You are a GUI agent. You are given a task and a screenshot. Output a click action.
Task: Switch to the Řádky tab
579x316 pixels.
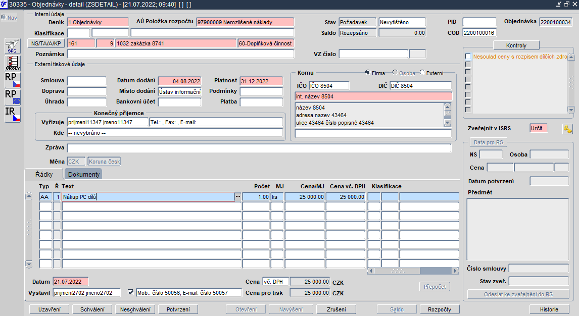click(x=44, y=175)
